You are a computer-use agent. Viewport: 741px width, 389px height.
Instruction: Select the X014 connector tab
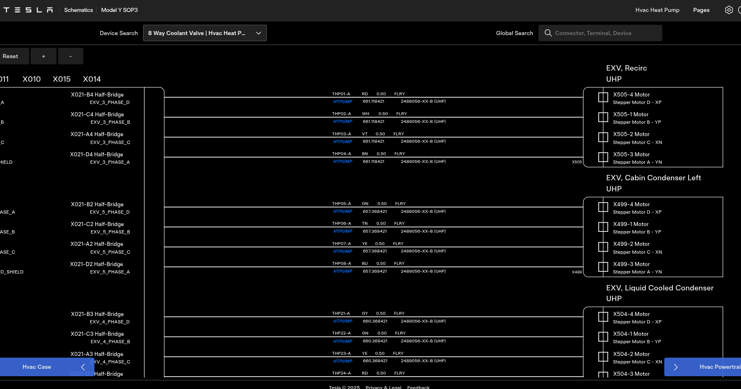(92, 79)
